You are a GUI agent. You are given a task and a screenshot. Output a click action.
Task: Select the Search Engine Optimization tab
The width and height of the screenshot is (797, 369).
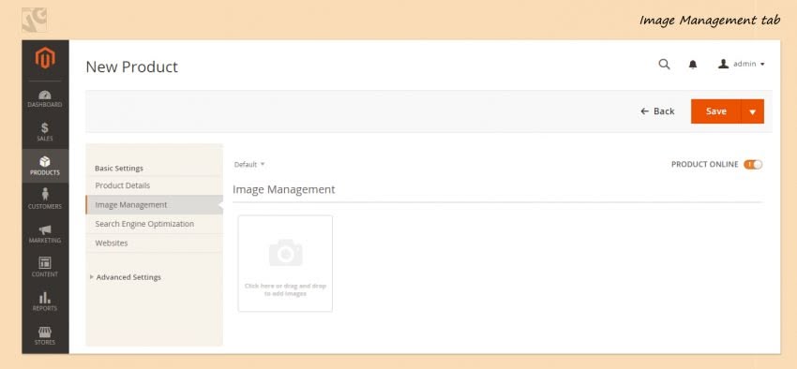(x=154, y=224)
